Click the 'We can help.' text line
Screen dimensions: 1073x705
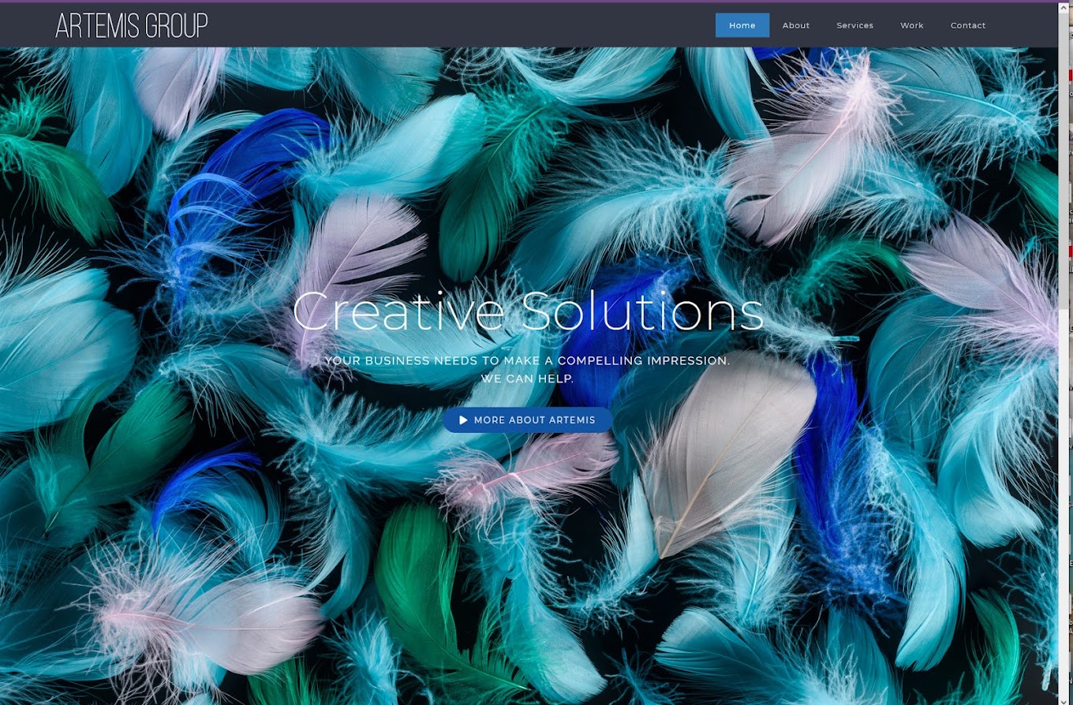point(528,379)
